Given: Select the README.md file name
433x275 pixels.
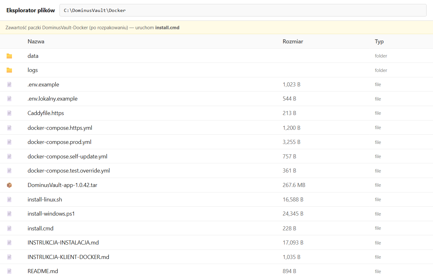Looking at the screenshot, I should [x=43, y=271].
